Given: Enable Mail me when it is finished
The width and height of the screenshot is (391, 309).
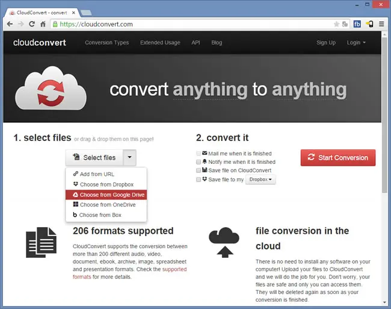Looking at the screenshot, I should coord(199,154).
